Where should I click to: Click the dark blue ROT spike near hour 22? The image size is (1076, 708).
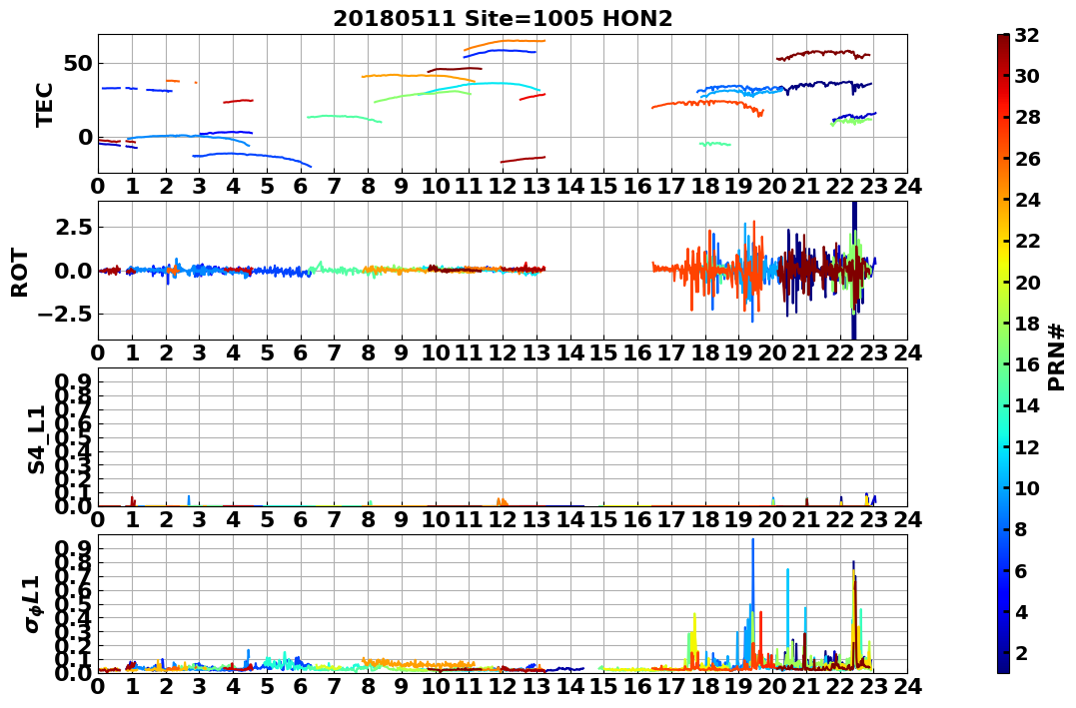pos(854,271)
